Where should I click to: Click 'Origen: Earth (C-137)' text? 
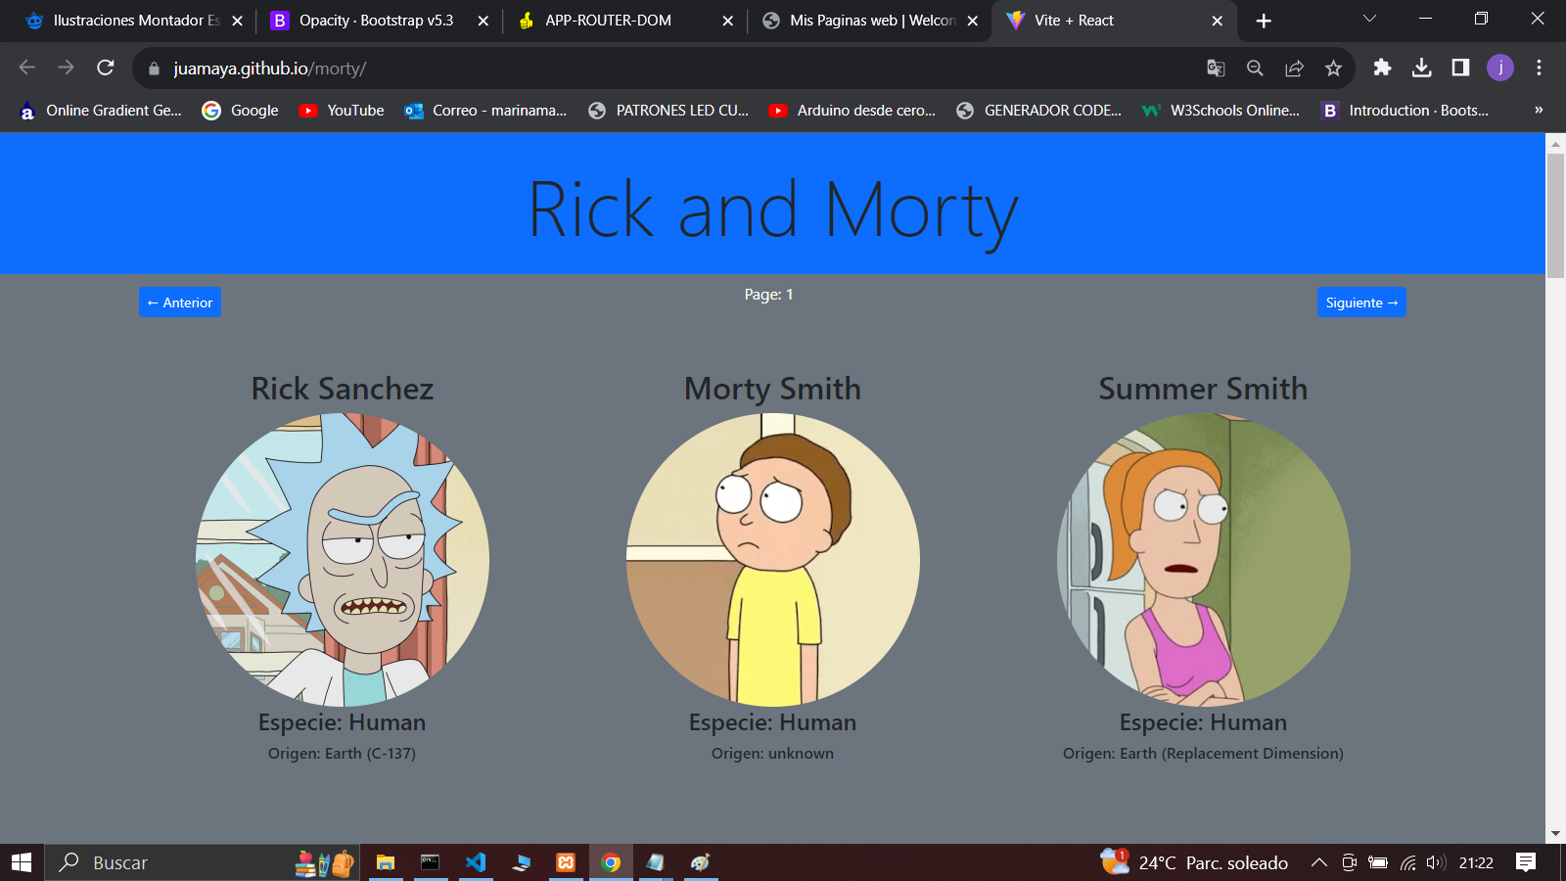[343, 754]
